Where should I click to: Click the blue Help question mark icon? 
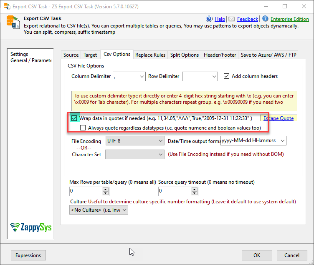(209, 19)
